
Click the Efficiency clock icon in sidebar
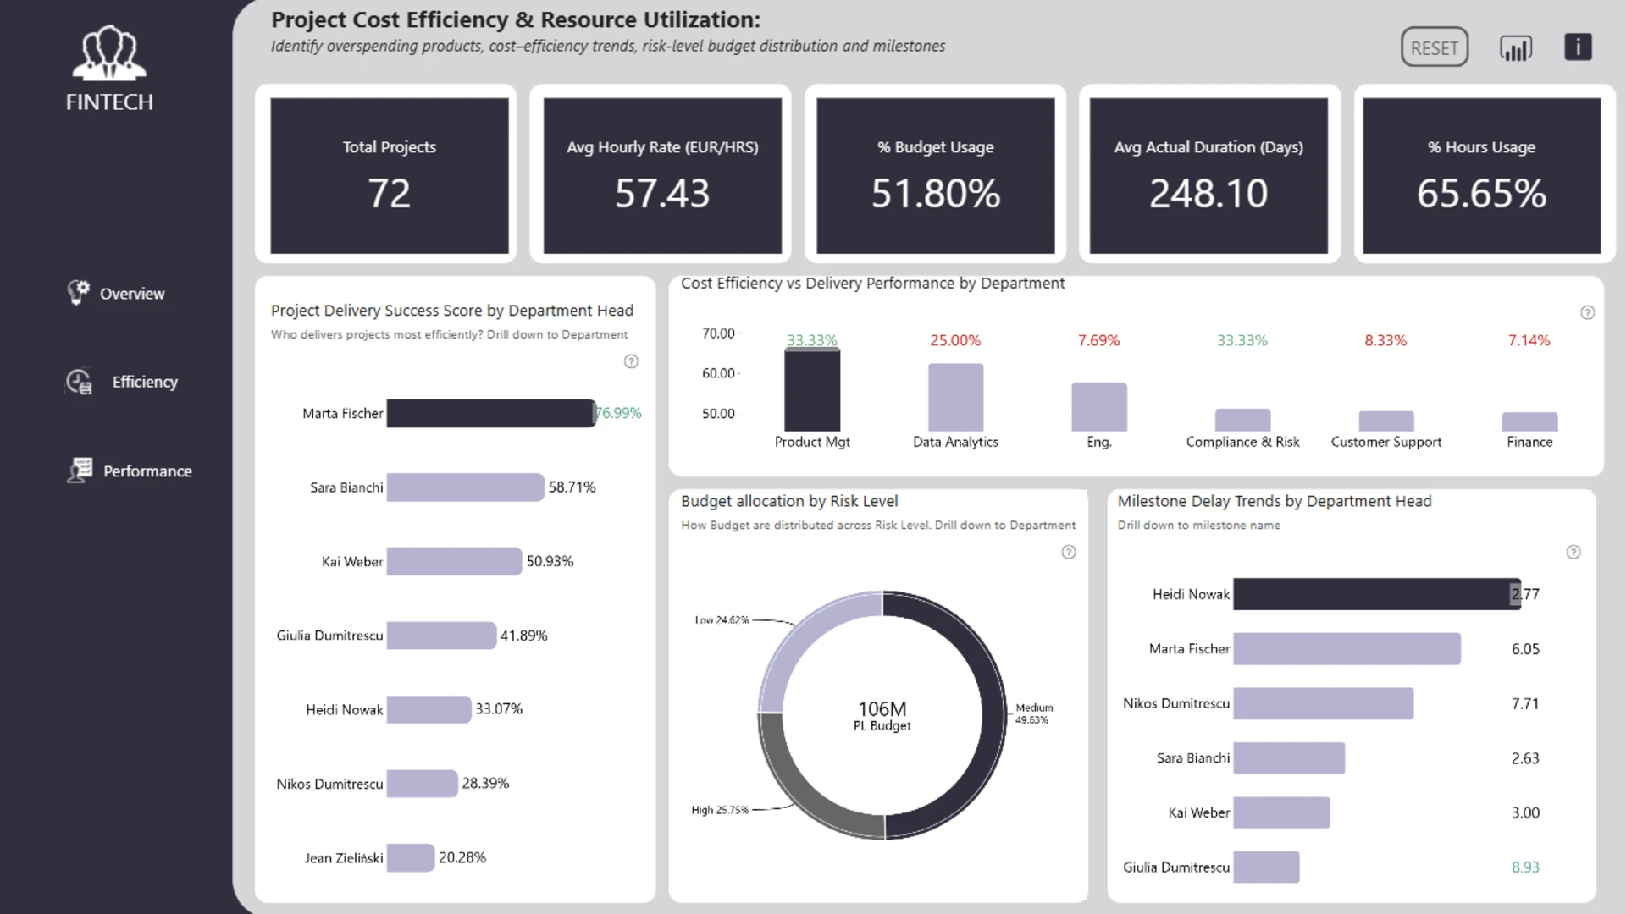point(79,382)
